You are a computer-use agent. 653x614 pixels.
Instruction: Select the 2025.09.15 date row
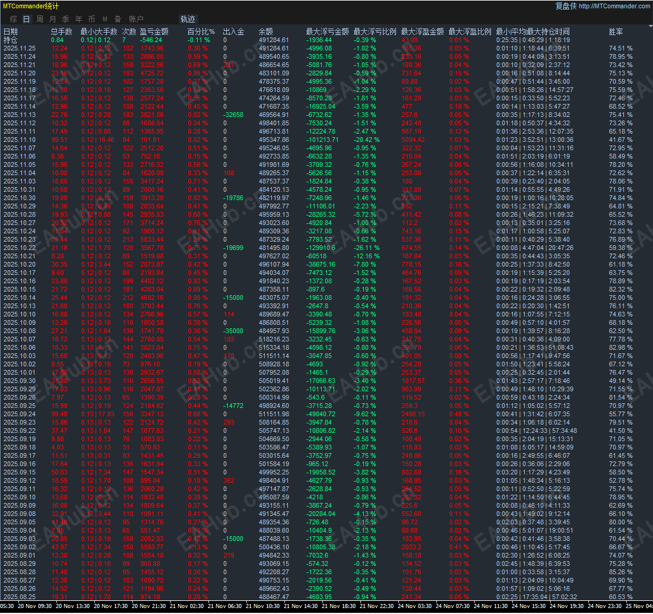[20, 472]
